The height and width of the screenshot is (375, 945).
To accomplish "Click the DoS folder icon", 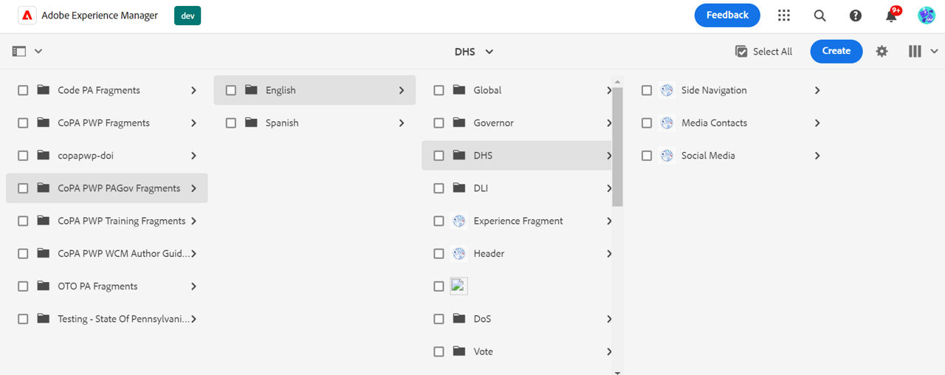I will [459, 319].
